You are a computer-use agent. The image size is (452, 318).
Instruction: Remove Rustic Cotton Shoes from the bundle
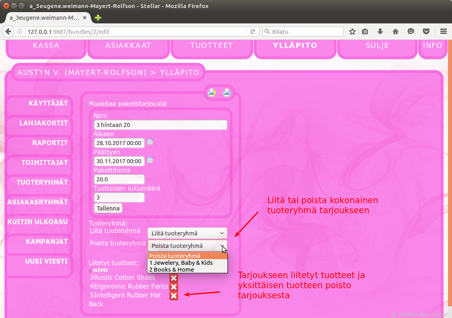pos(174,278)
